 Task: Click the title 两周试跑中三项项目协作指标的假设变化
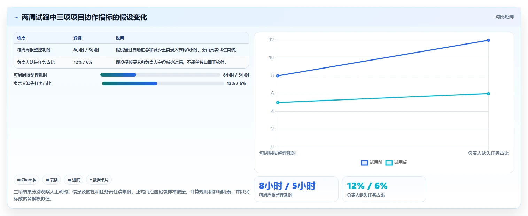point(84,17)
